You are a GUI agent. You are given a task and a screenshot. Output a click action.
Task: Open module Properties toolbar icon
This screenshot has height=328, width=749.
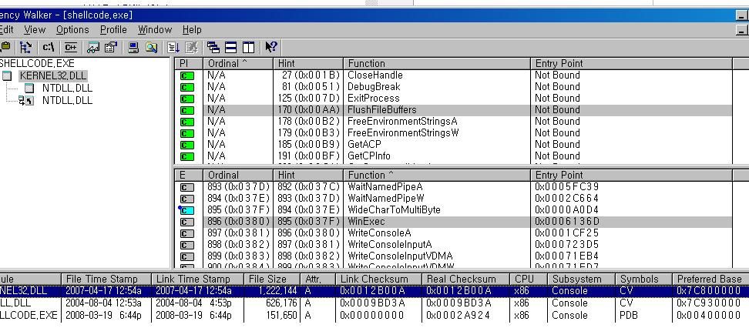click(111, 47)
